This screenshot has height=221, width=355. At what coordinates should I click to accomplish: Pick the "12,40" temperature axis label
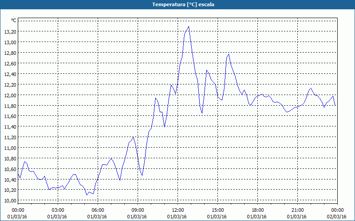(10, 74)
